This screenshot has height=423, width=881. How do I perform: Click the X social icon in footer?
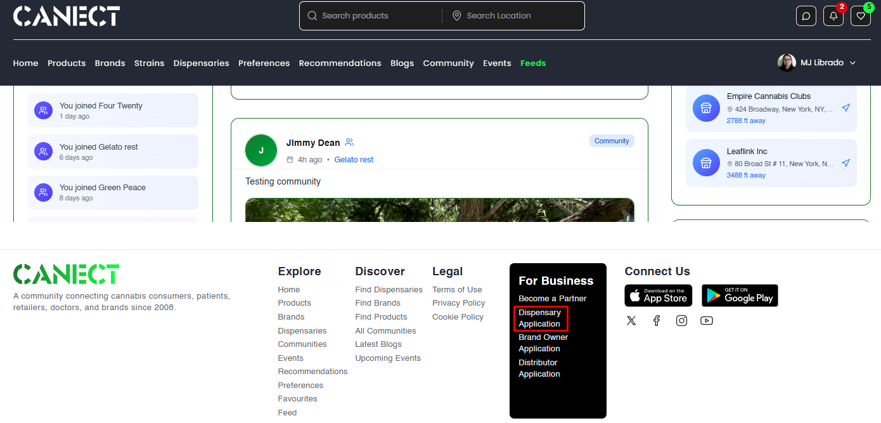(631, 320)
